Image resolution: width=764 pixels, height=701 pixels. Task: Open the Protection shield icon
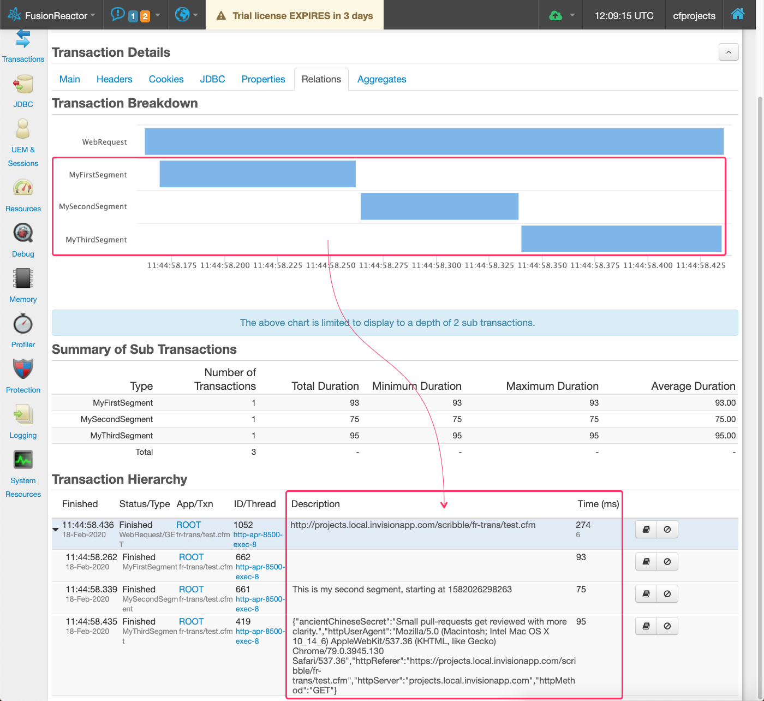pos(23,370)
